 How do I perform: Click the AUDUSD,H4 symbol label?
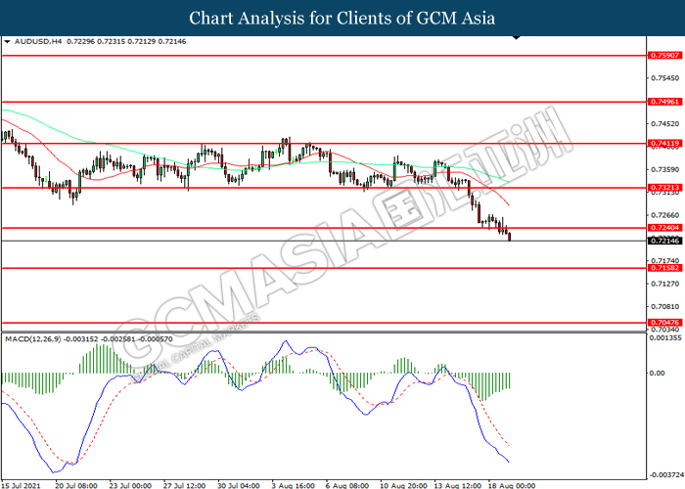click(38, 41)
